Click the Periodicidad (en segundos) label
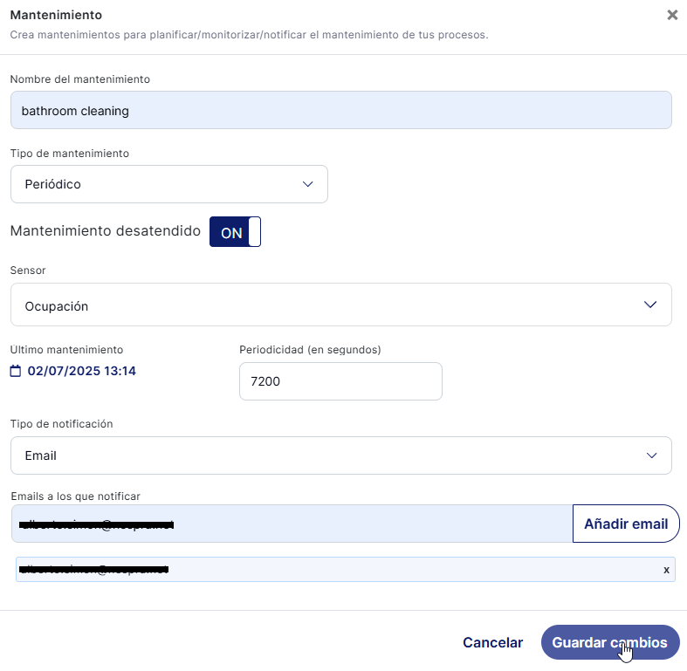This screenshot has height=671, width=687. pyautogui.click(x=310, y=350)
